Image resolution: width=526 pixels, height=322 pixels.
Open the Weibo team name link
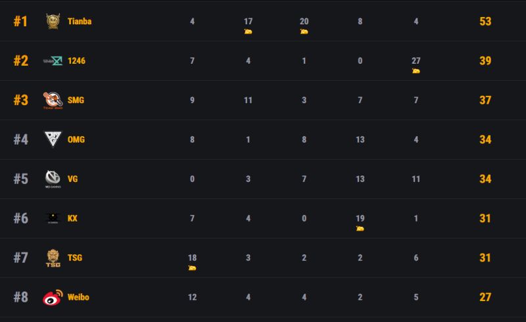pos(78,297)
